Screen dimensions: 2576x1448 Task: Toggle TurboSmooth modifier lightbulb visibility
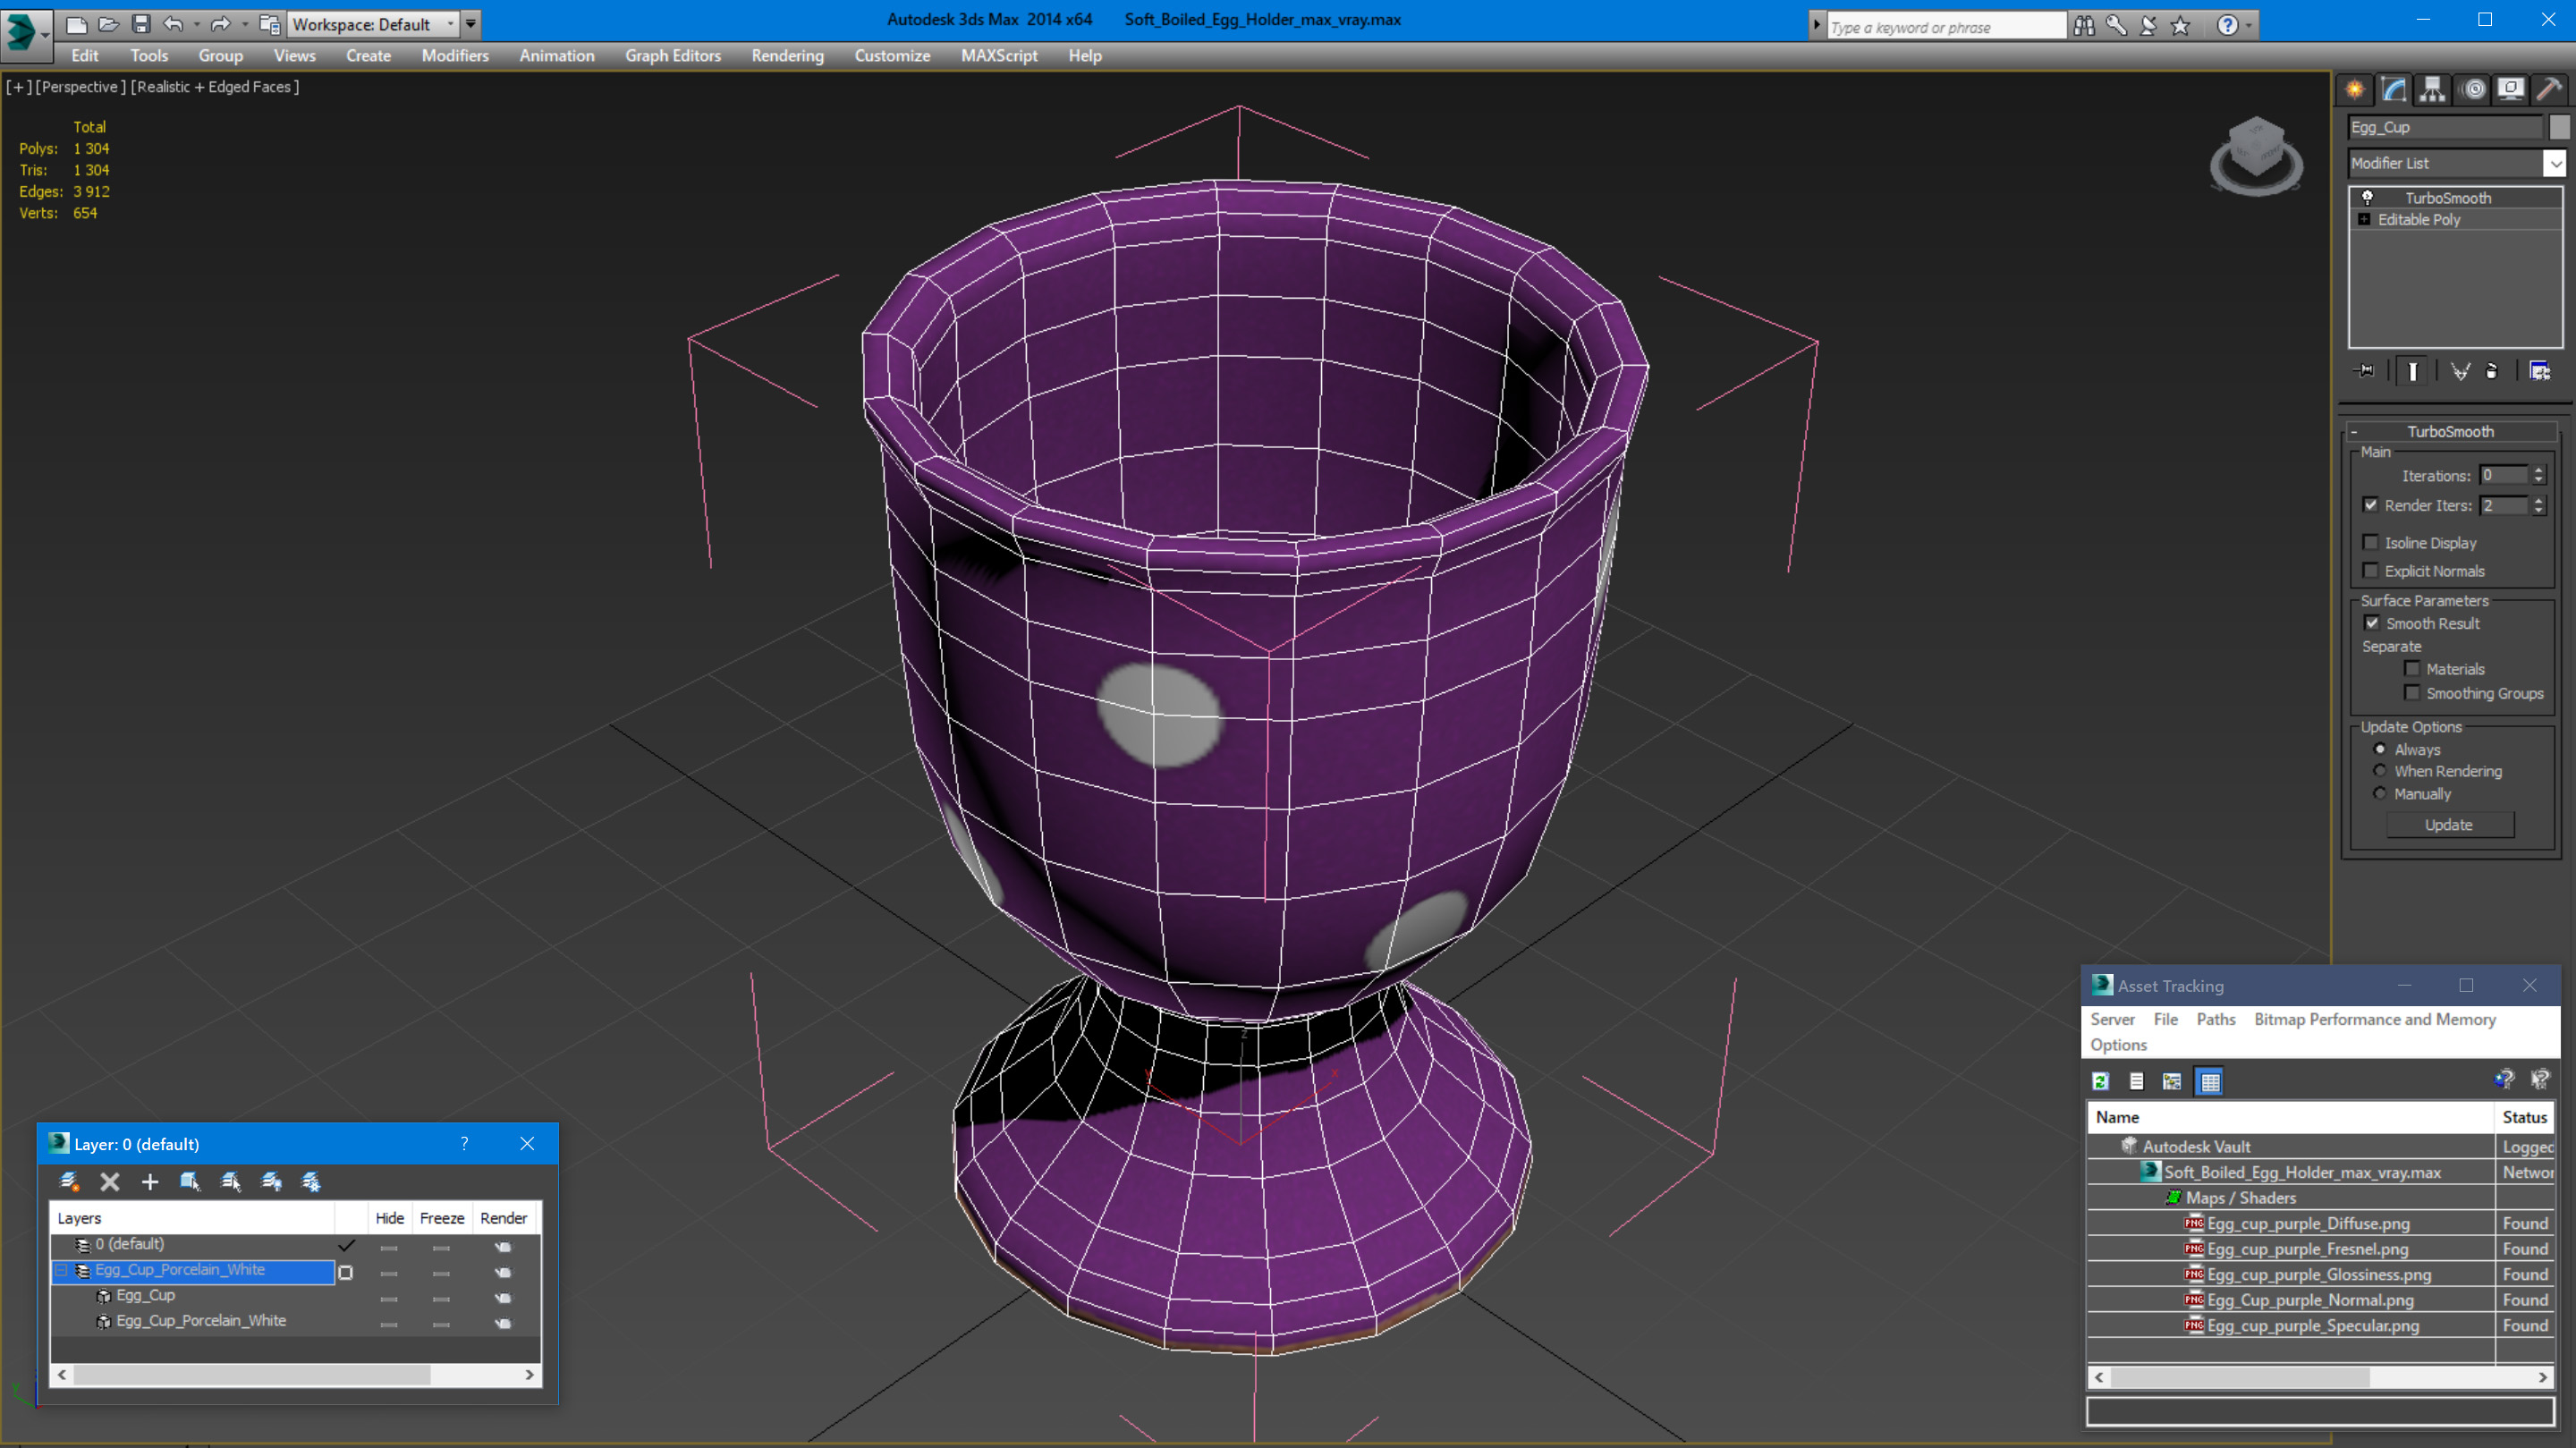2367,197
